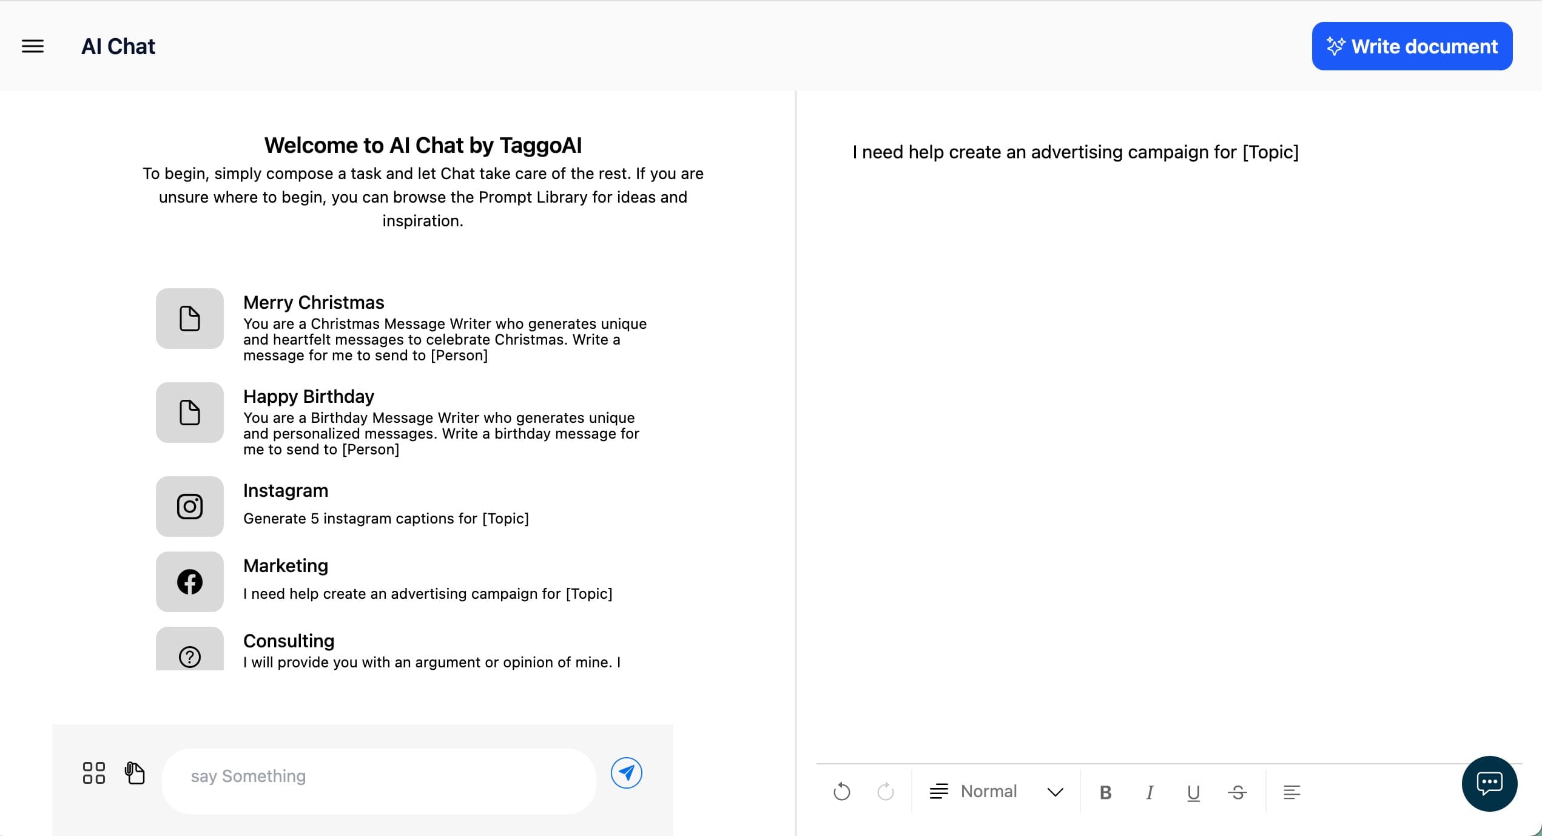
Task: Pick the Consulting question-mark icon
Action: 190,655
